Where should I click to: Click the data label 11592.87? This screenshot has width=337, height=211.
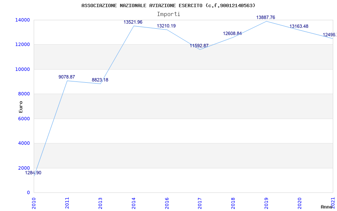(199, 46)
